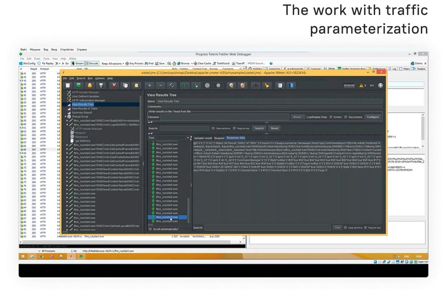Open the Search menu in JMeter
The width and height of the screenshot is (447, 296).
point(81,78)
